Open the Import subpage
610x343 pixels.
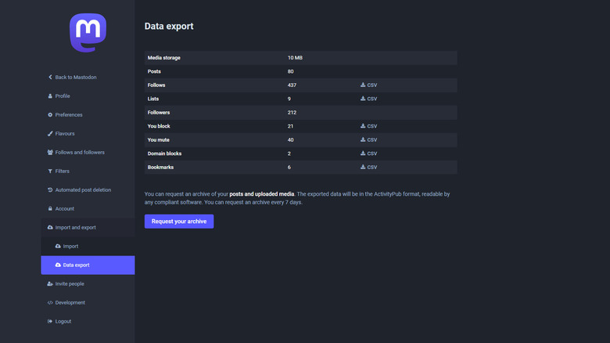pyautogui.click(x=88, y=246)
